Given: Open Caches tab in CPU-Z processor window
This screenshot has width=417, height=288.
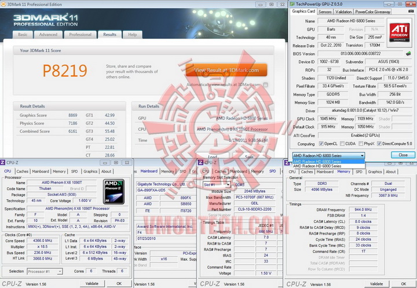Looking at the screenshot, I should 23,172.
